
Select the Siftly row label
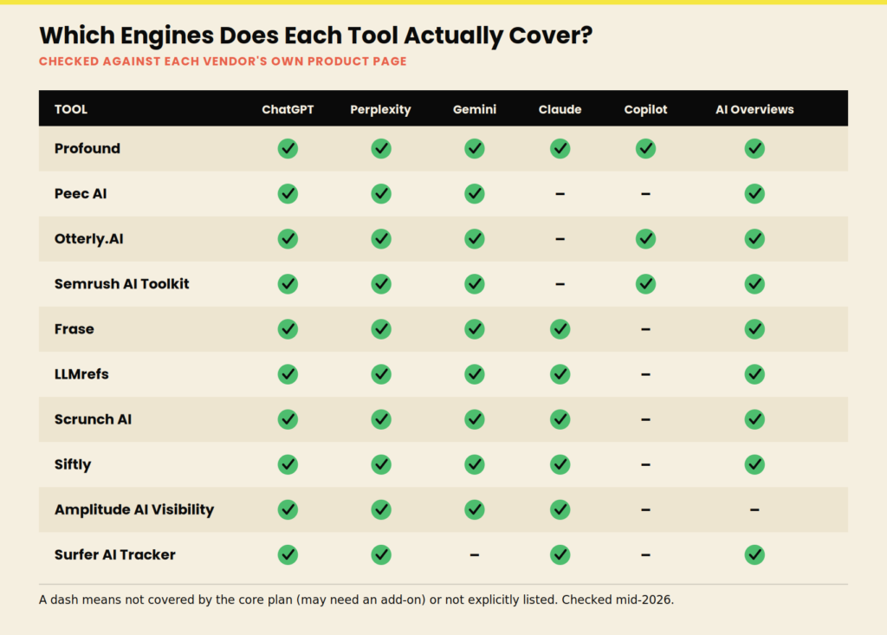[73, 464]
